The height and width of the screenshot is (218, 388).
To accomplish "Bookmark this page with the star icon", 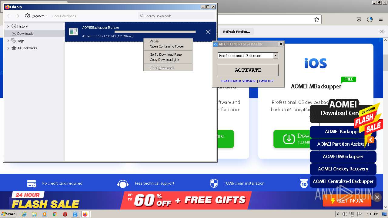I will click(x=317, y=19).
